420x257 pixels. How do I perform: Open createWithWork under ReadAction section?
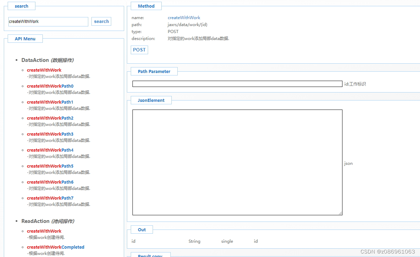point(44,231)
